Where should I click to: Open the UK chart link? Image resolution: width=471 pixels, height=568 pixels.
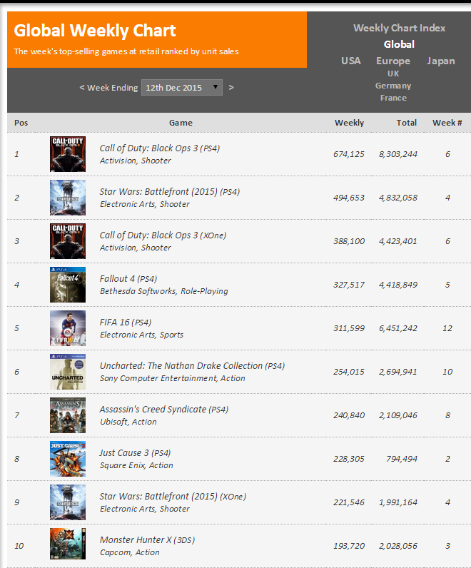click(393, 73)
